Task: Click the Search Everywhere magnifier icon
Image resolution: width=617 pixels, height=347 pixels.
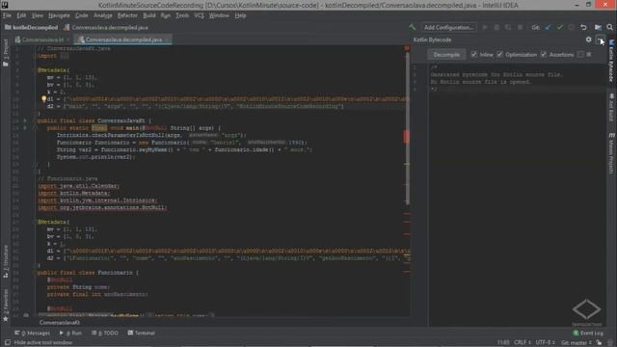Action: [x=610, y=27]
